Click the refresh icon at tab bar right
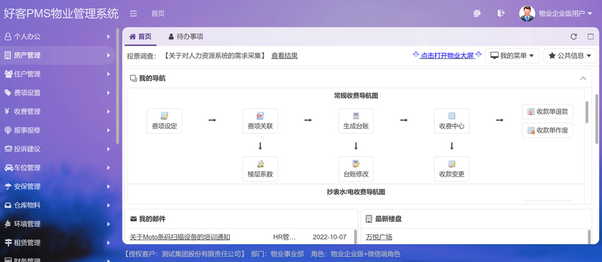 coord(574,36)
